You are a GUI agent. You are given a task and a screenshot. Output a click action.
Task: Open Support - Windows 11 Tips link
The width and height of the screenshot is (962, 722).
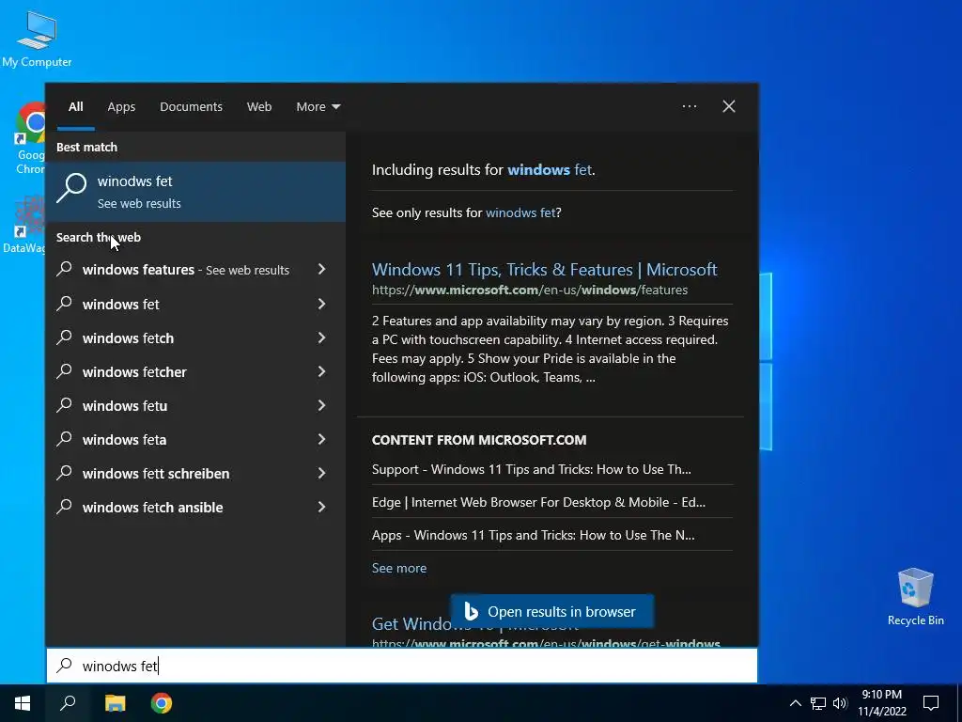tap(532, 469)
